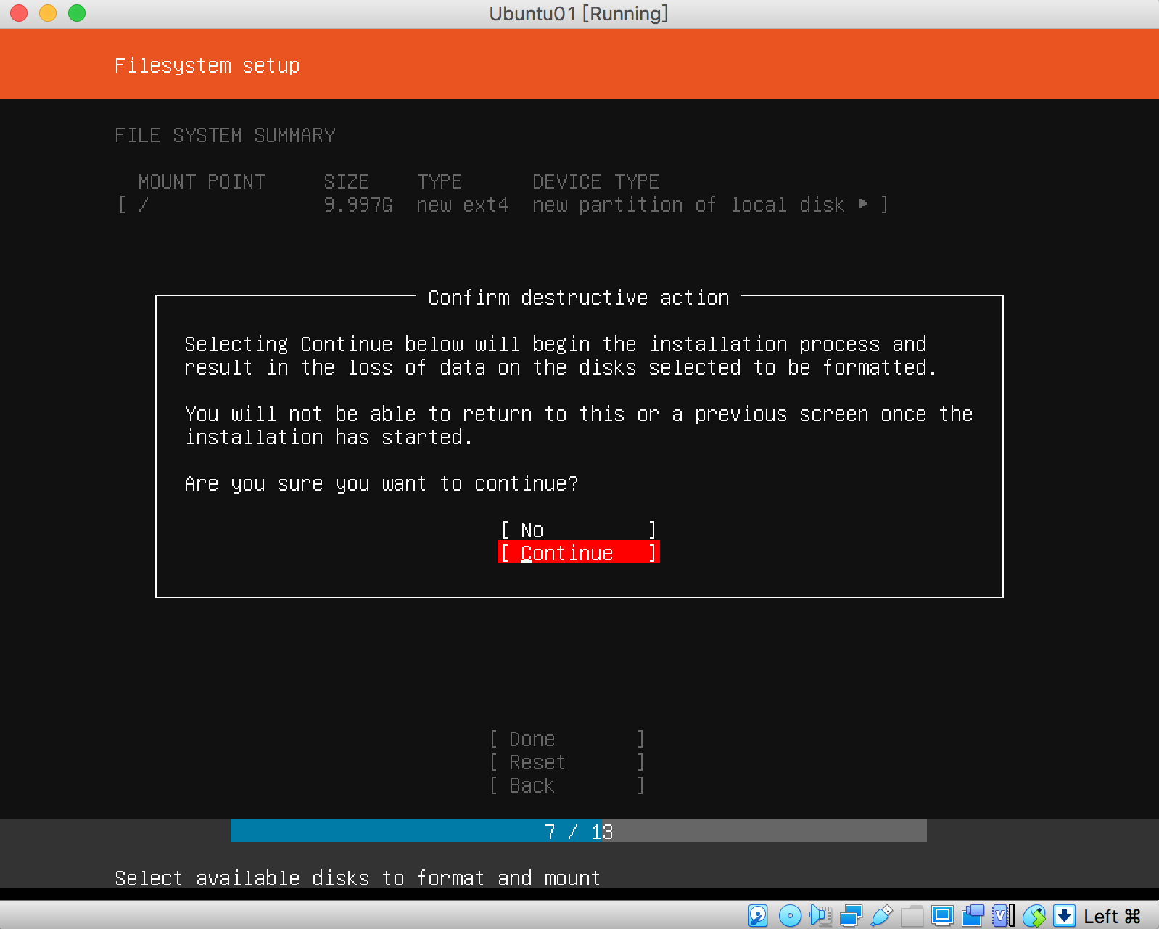Screen dimensions: 1159x929
Task: Click the "Left ⌘" host key label
Action: (1112, 917)
